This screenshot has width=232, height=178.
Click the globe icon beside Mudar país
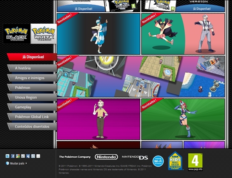[8, 163]
